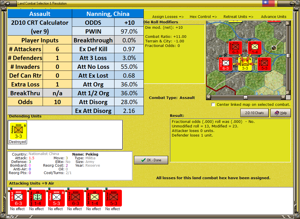The image size is (300, 219).
Task: Click the Extra Loss value 1
Action: pyautogui.click(x=57, y=84)
